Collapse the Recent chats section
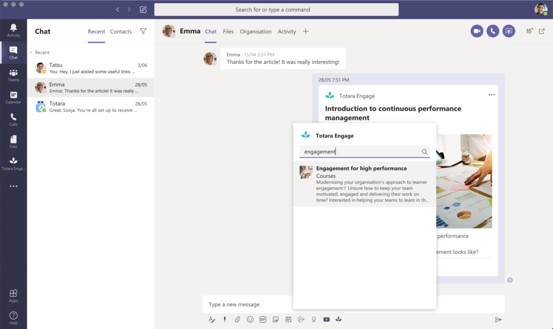The image size is (553, 329). coord(31,52)
